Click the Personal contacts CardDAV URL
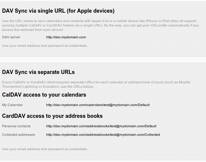The width and height of the screenshot is (206, 162). (101, 126)
